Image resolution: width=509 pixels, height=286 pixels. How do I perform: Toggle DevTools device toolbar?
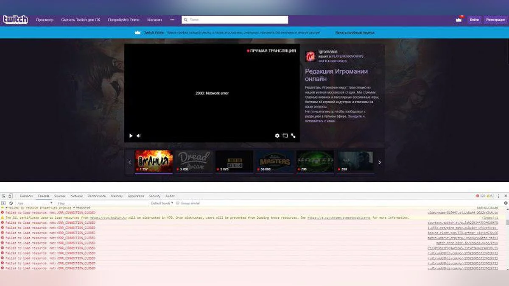(10, 196)
